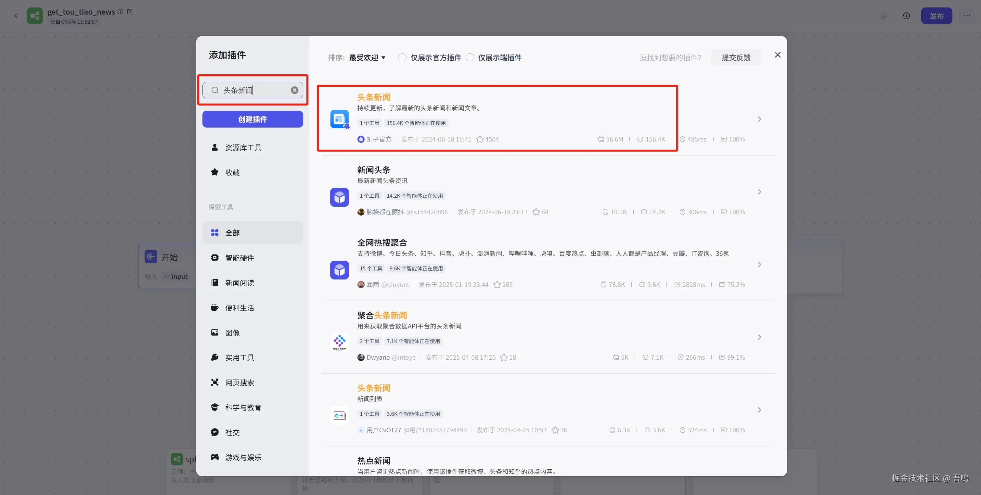Expand the 新闻头条 plugin chevron
This screenshot has height=495, width=981.
pyautogui.click(x=759, y=192)
